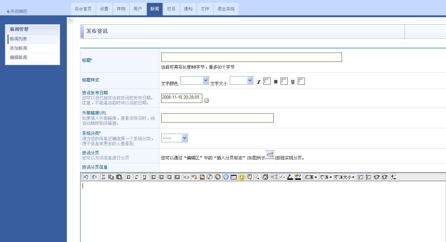This screenshot has width=446, height=242.
Task: Open the 文字颜色 dropdown for title color
Action: [x=194, y=80]
